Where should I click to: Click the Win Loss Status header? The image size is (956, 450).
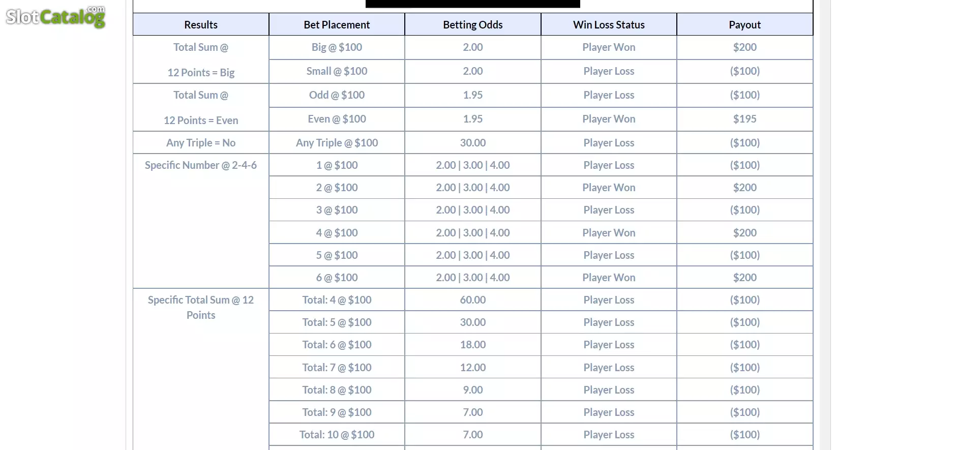pyautogui.click(x=609, y=24)
